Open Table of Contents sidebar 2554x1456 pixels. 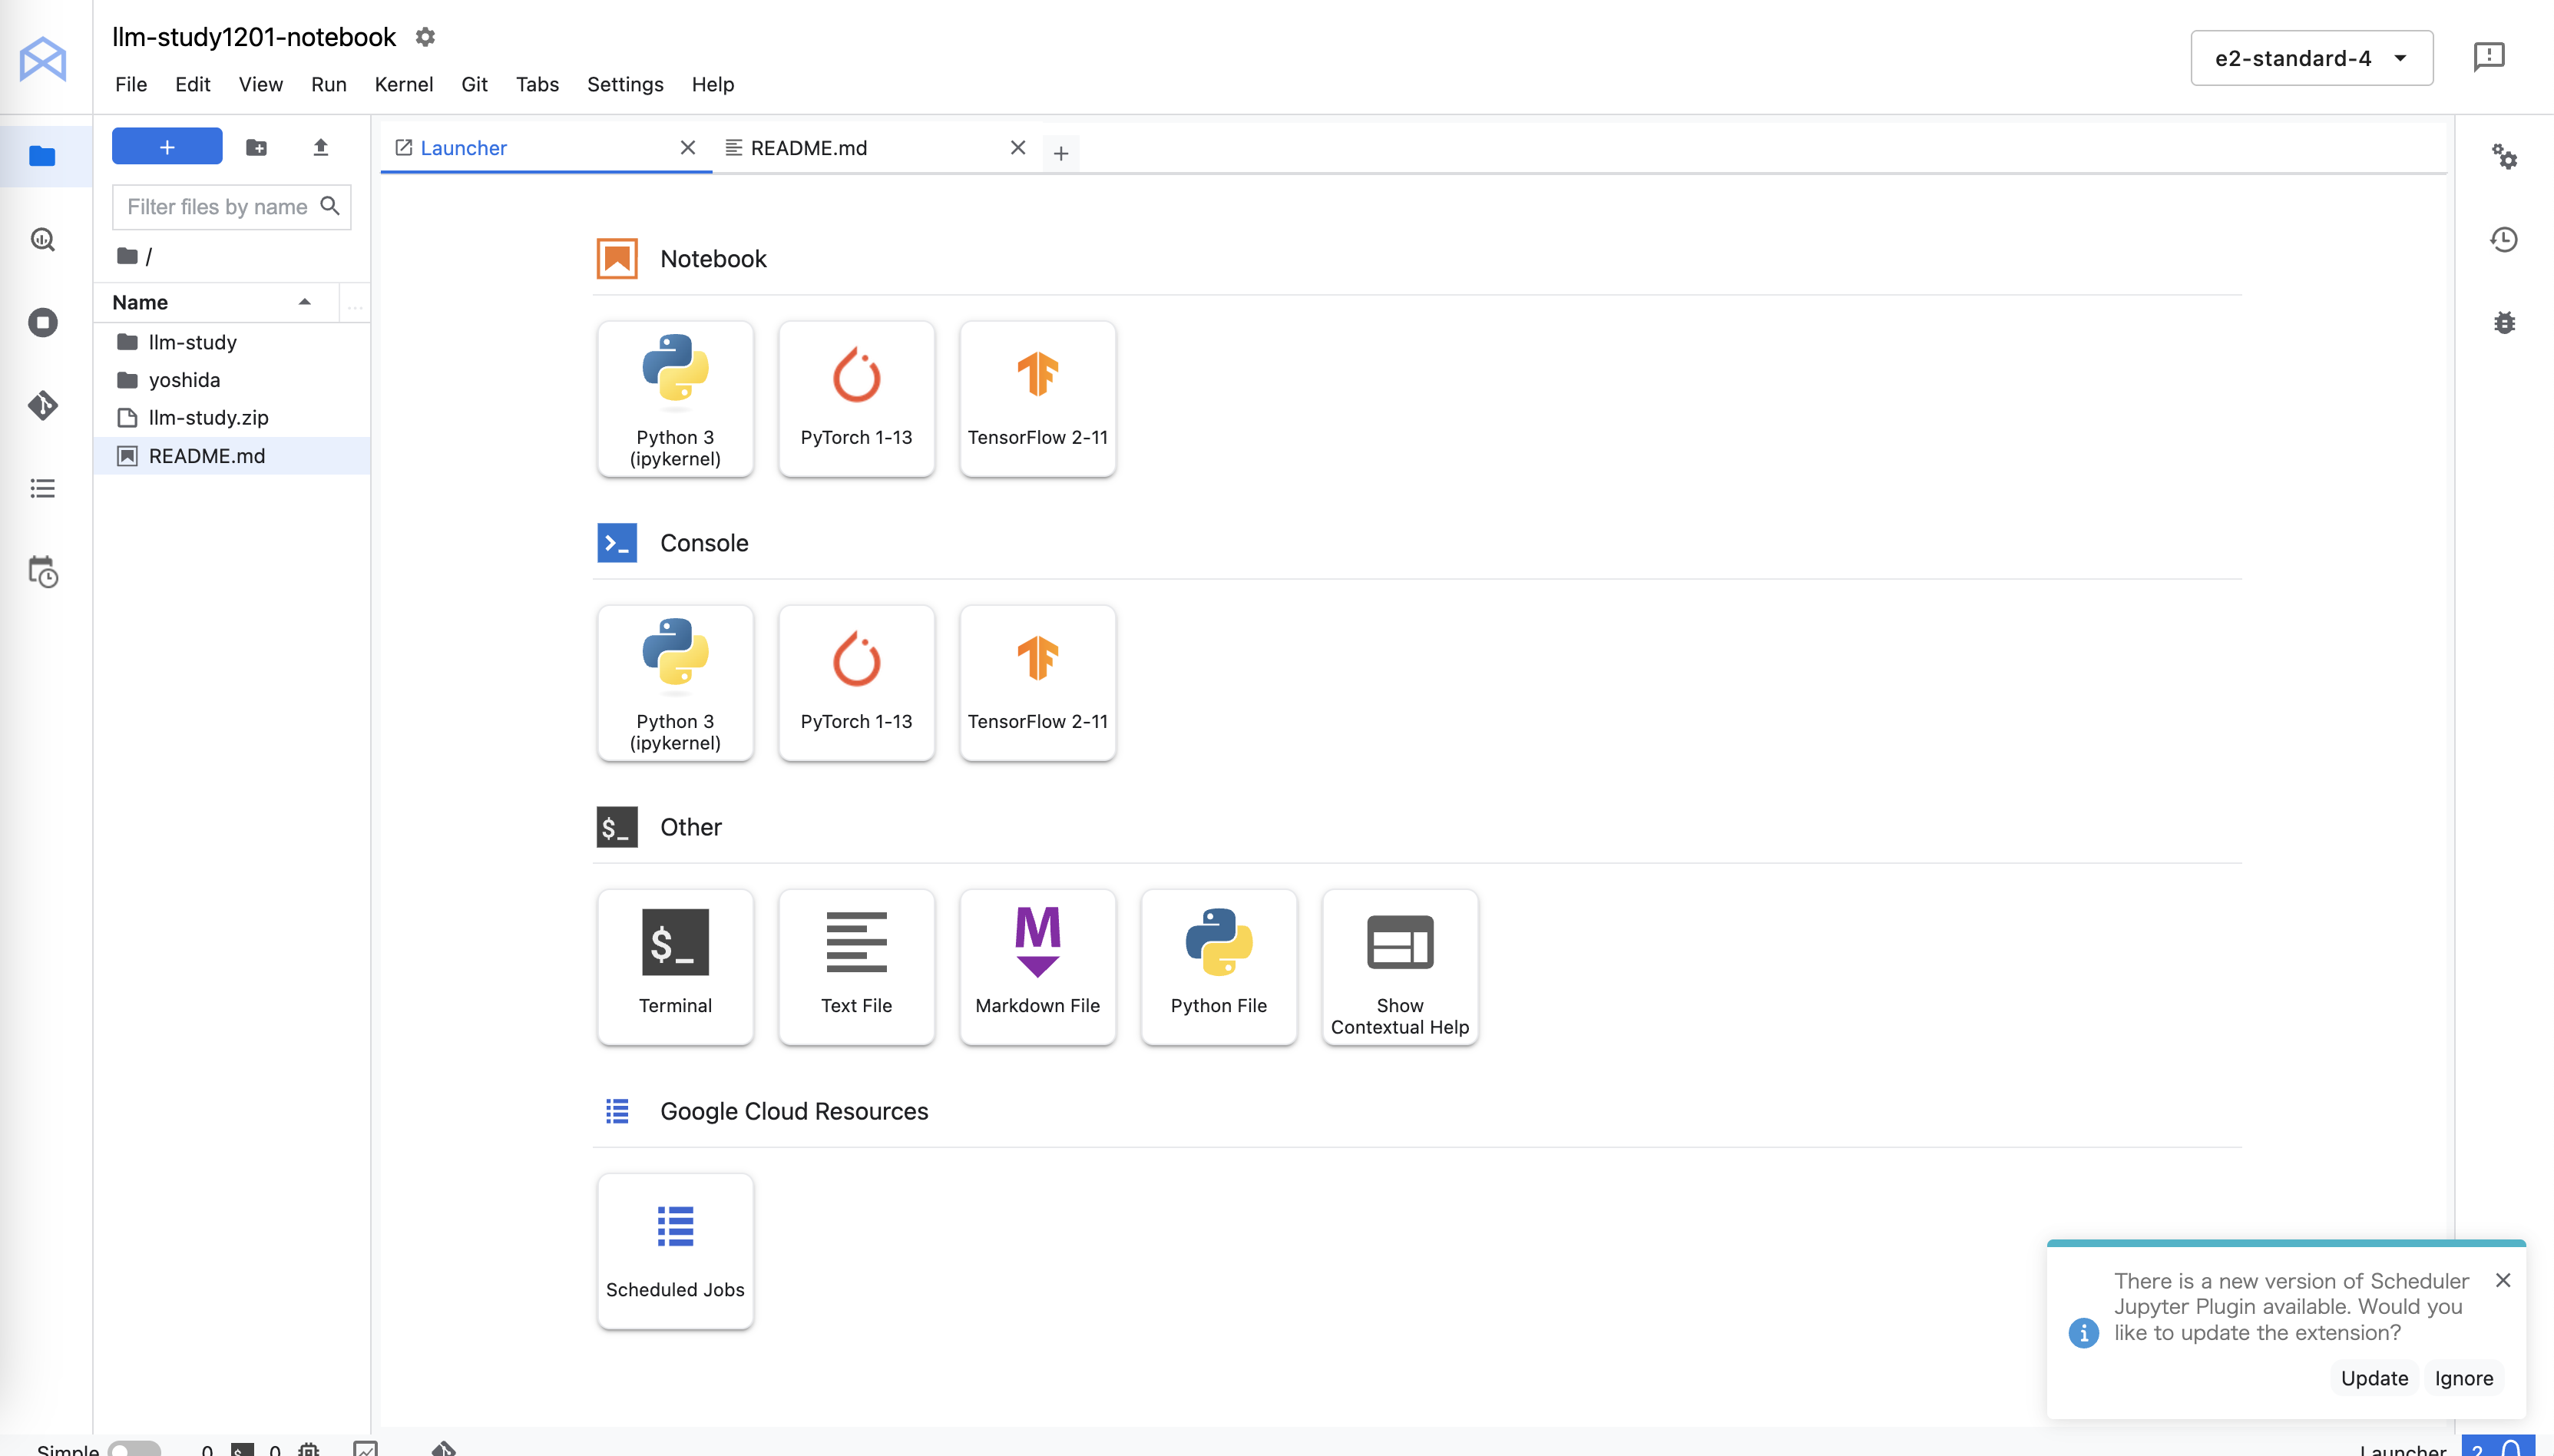point(42,488)
